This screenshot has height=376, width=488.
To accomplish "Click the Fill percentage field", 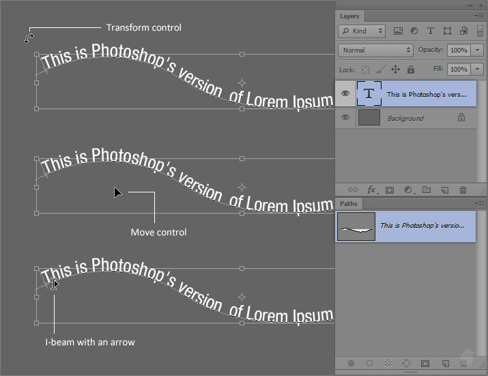I will point(457,70).
